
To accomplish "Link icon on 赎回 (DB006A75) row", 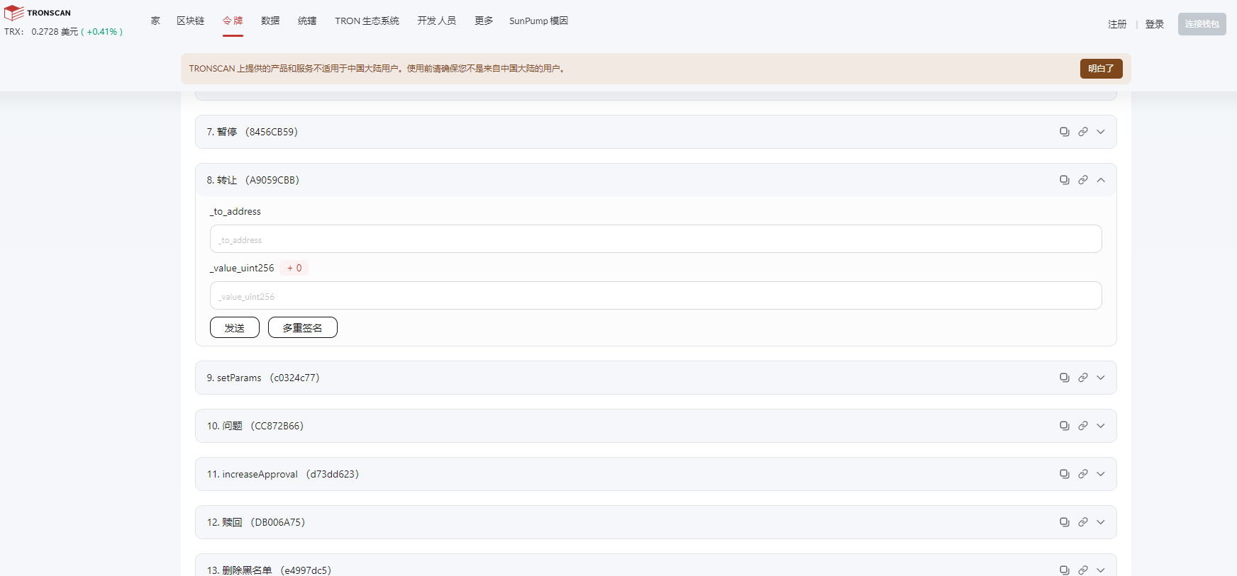I will pos(1082,522).
